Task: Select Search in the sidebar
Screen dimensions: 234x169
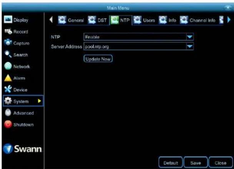Action: point(20,55)
